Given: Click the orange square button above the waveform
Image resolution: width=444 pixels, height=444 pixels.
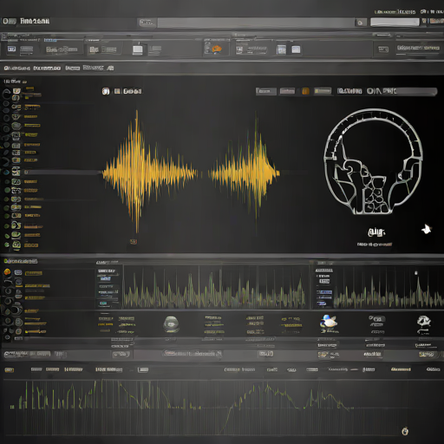Looking at the screenshot, I should 305,91.
